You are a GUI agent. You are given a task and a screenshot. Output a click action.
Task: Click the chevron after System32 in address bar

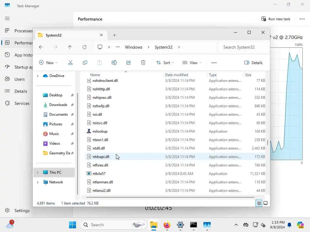tap(179, 47)
